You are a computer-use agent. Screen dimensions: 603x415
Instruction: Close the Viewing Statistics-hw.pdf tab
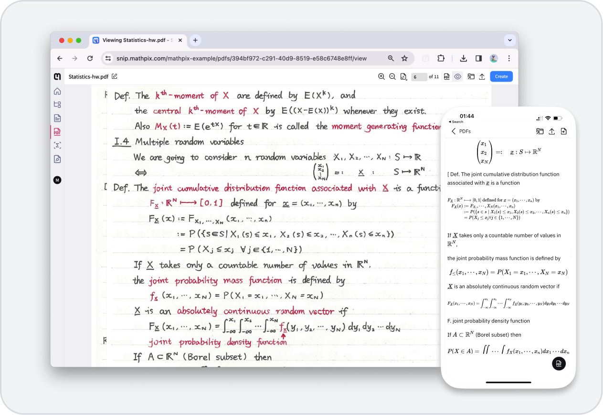pyautogui.click(x=180, y=41)
